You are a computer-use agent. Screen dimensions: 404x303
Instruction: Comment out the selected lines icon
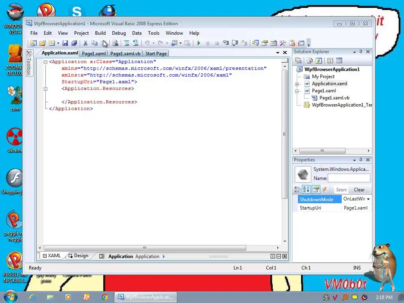point(127,43)
